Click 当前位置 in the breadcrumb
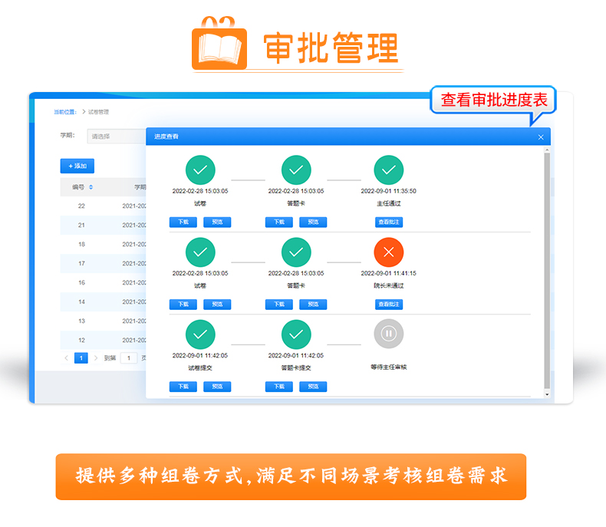This screenshot has width=606, height=527. coord(65,112)
